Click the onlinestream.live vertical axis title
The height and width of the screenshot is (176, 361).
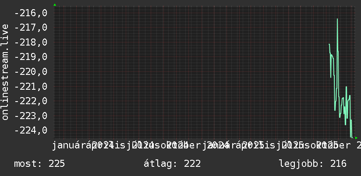click(x=5, y=72)
